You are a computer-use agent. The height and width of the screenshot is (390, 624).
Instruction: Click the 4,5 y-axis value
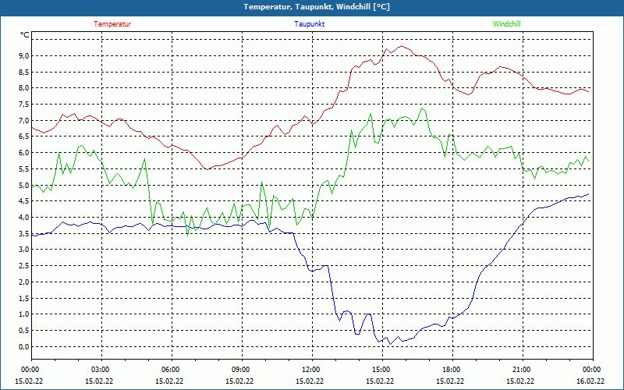tap(24, 201)
